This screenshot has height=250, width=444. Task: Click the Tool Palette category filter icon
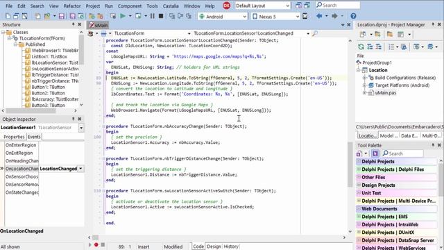tap(375, 153)
